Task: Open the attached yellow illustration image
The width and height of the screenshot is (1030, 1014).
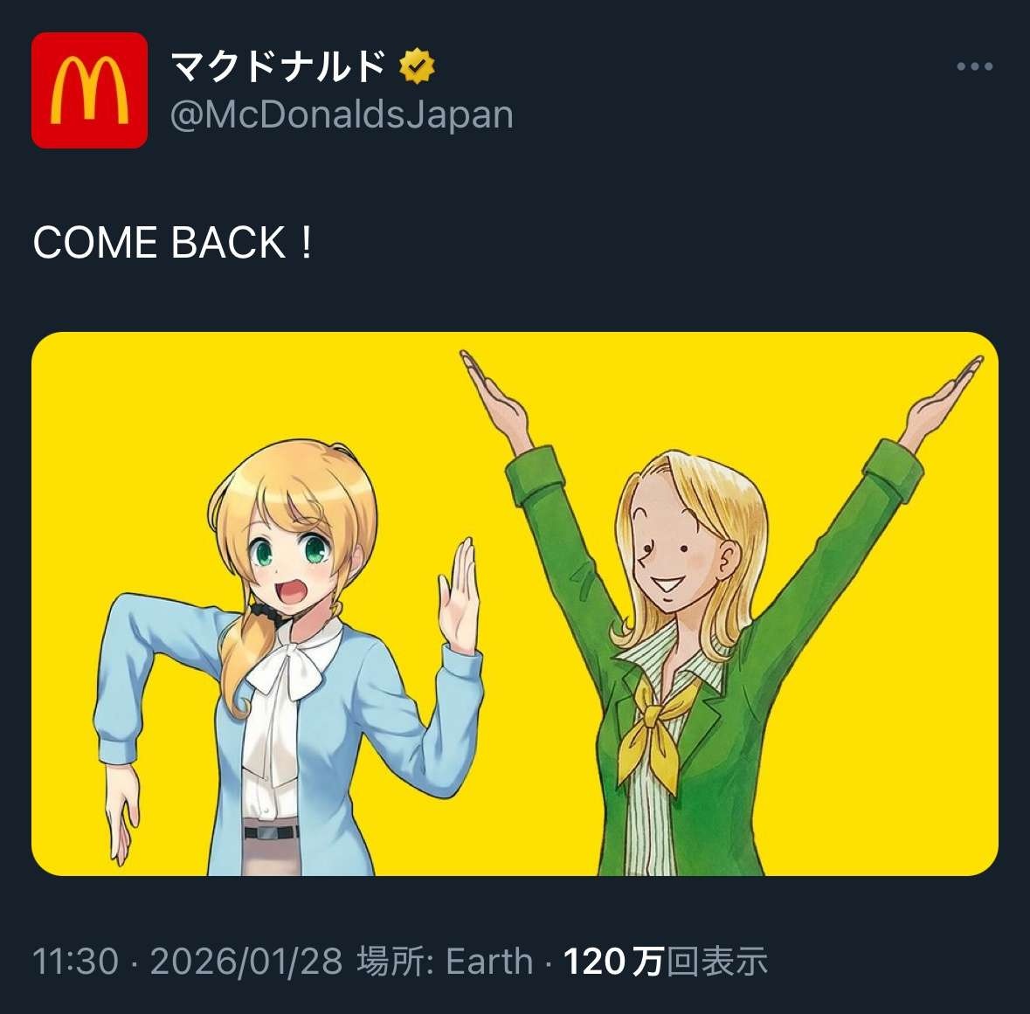Action: pos(515,604)
